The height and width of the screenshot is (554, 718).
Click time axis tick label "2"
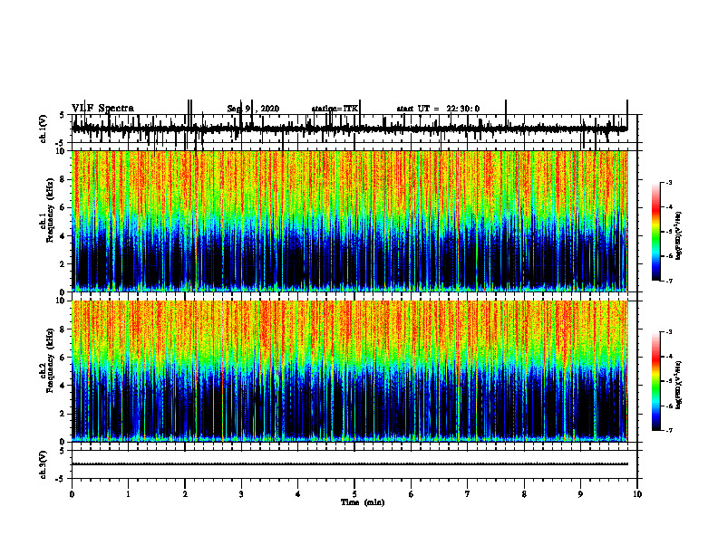pos(185,494)
